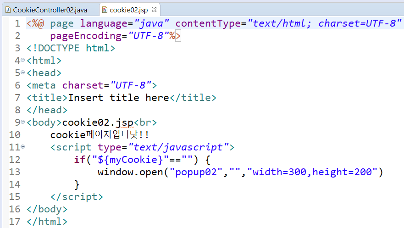
Task: Click the "popup02" string argument
Action: [196, 172]
